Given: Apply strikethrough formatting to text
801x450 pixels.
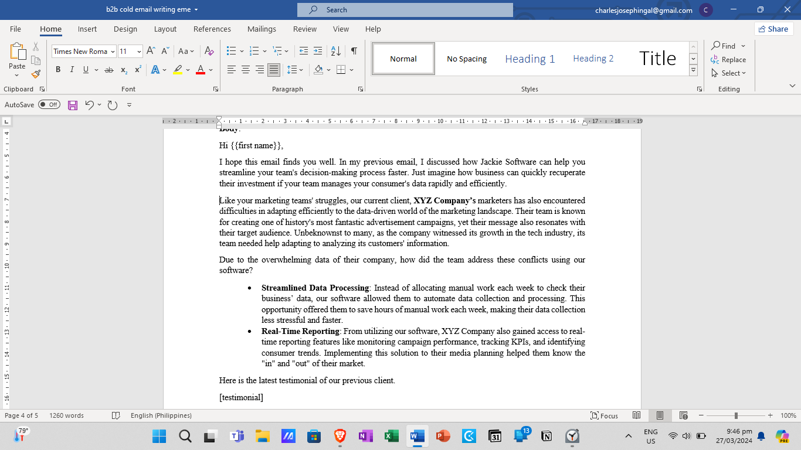Looking at the screenshot, I should (x=108, y=70).
